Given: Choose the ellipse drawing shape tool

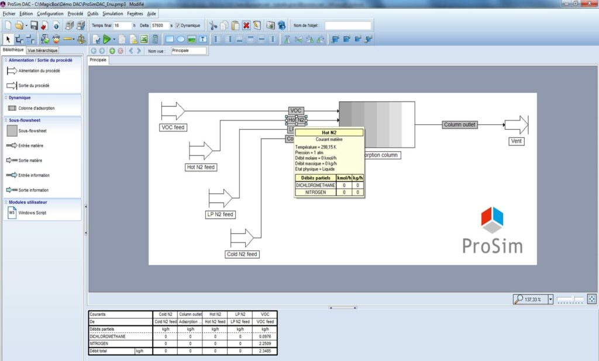Looking at the screenshot, I should pos(181,39).
